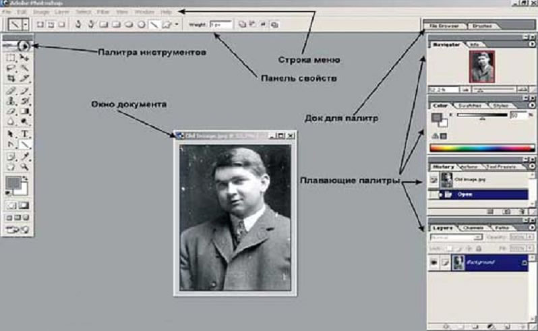Select the Lasso tool
Screen dimensions: 538x331
pos(11,68)
